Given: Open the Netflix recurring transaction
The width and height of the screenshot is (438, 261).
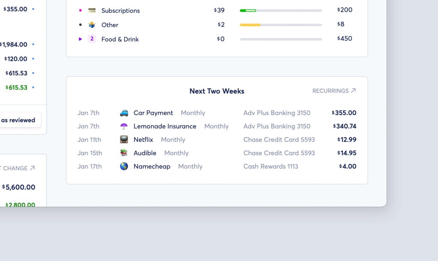Looking at the screenshot, I should (143, 140).
